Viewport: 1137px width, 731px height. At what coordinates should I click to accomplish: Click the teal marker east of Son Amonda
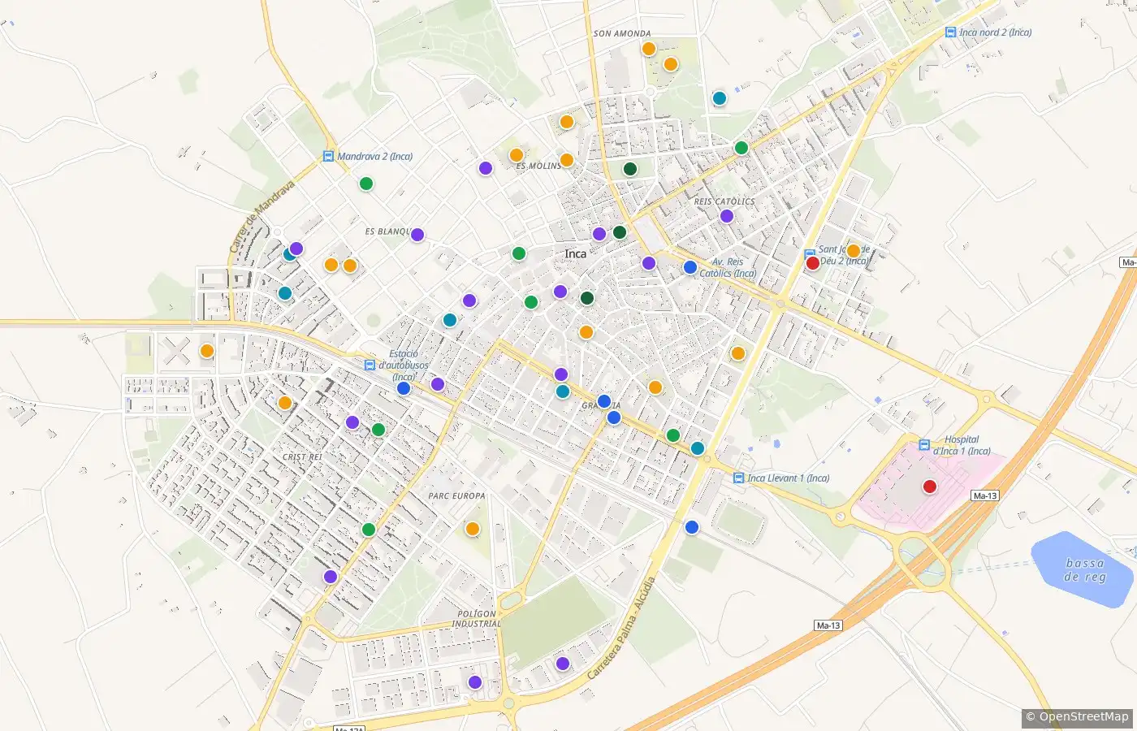pyautogui.click(x=719, y=98)
